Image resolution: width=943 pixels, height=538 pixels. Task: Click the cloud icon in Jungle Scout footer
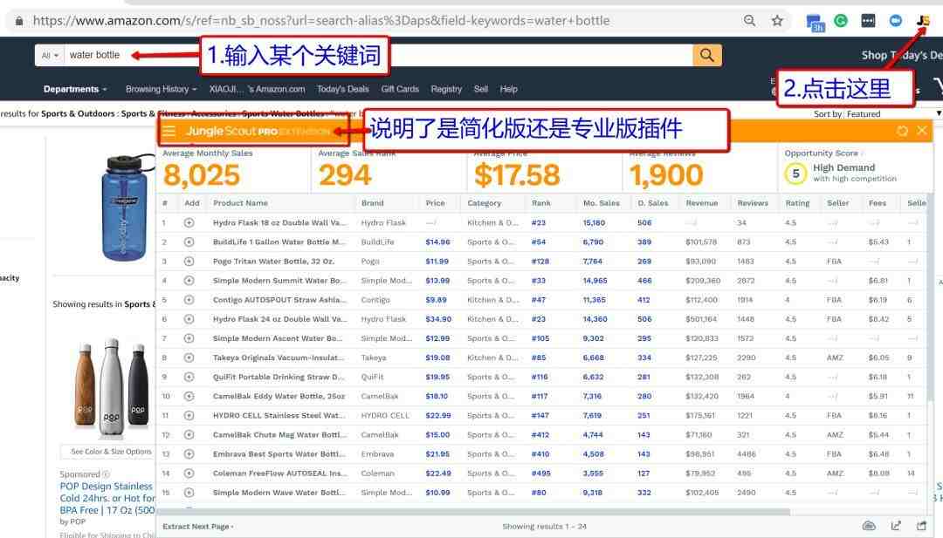tap(869, 526)
